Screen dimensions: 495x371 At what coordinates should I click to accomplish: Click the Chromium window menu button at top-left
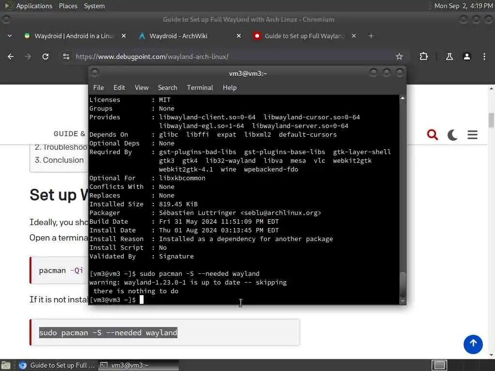[6, 19]
